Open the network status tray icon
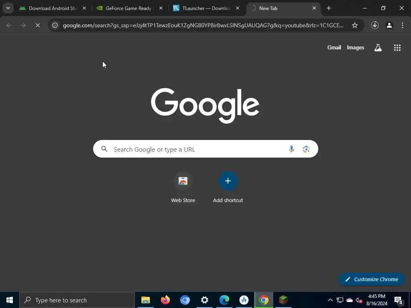This screenshot has height=308, width=411. tap(340, 300)
